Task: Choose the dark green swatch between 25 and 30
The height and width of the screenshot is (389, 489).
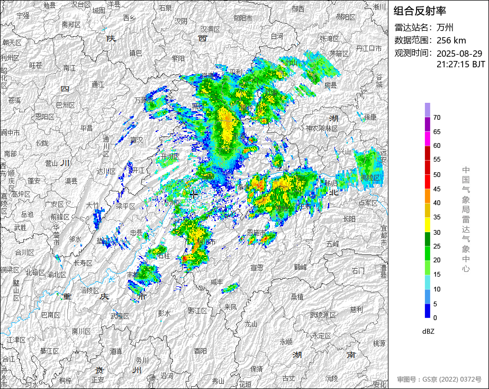Action: pos(427,239)
